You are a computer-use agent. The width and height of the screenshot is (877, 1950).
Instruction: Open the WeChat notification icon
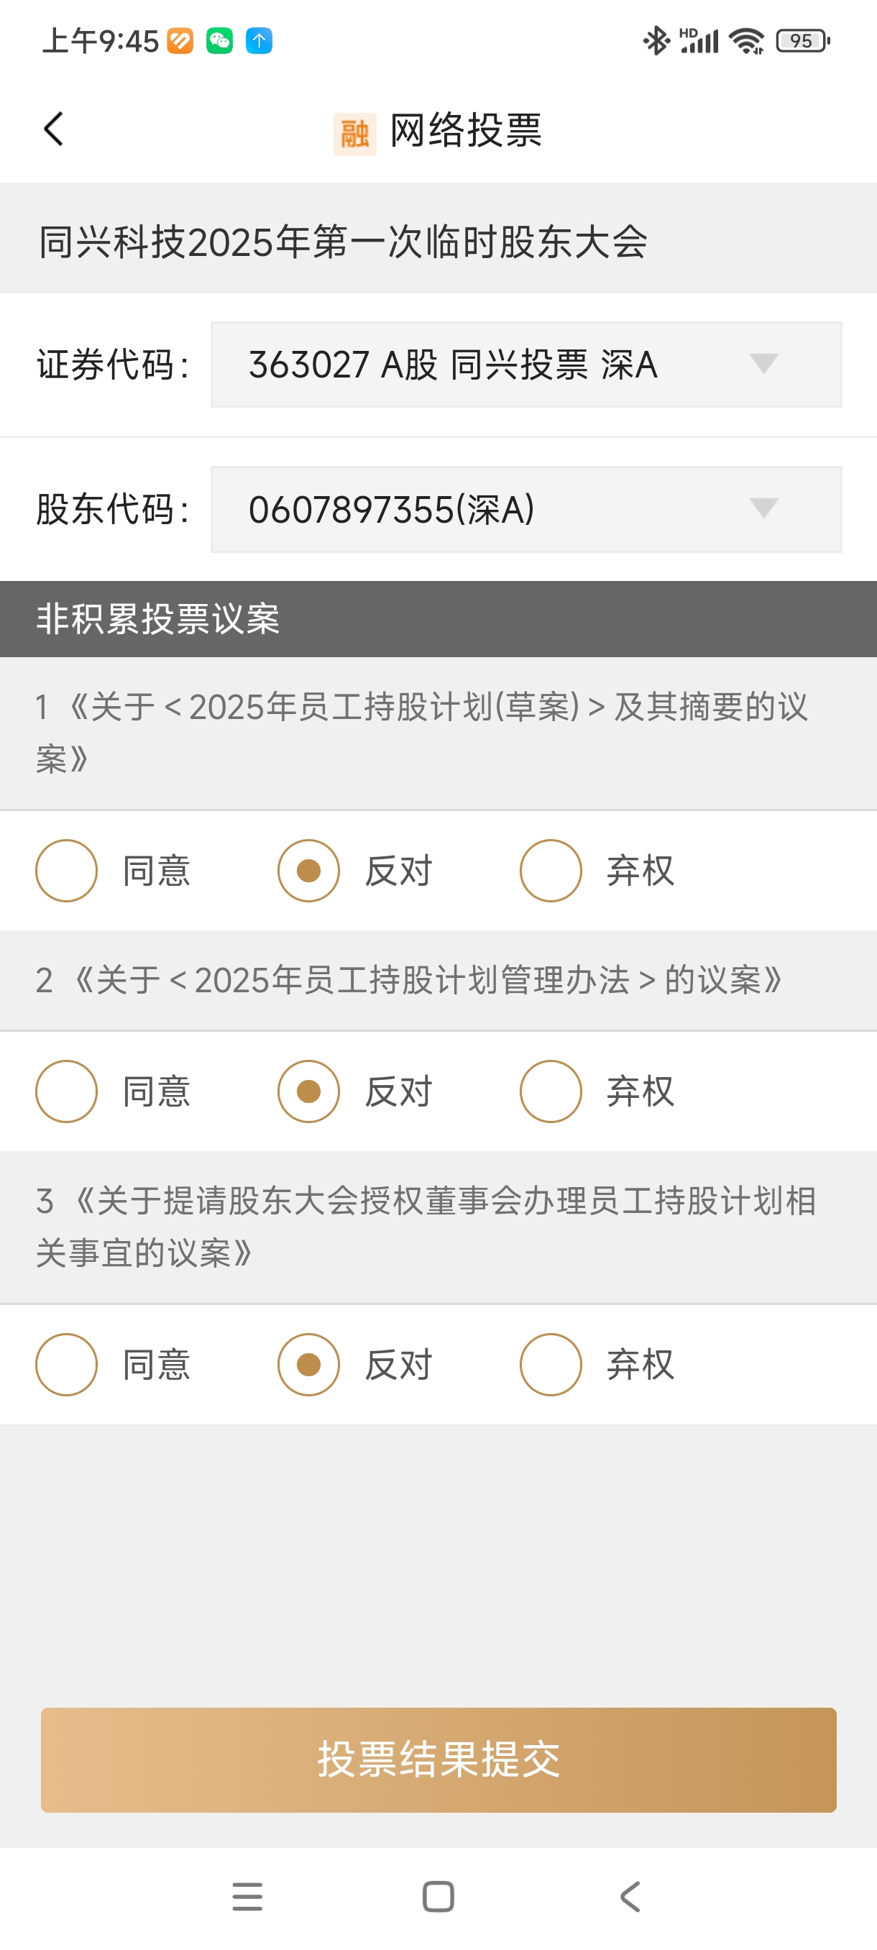pyautogui.click(x=219, y=40)
